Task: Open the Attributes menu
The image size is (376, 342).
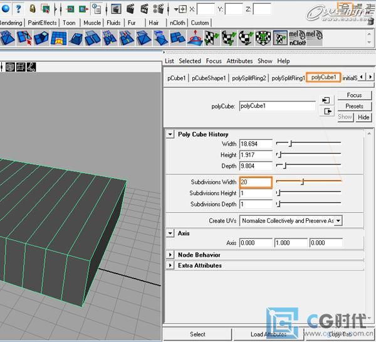Action: pyautogui.click(x=239, y=61)
